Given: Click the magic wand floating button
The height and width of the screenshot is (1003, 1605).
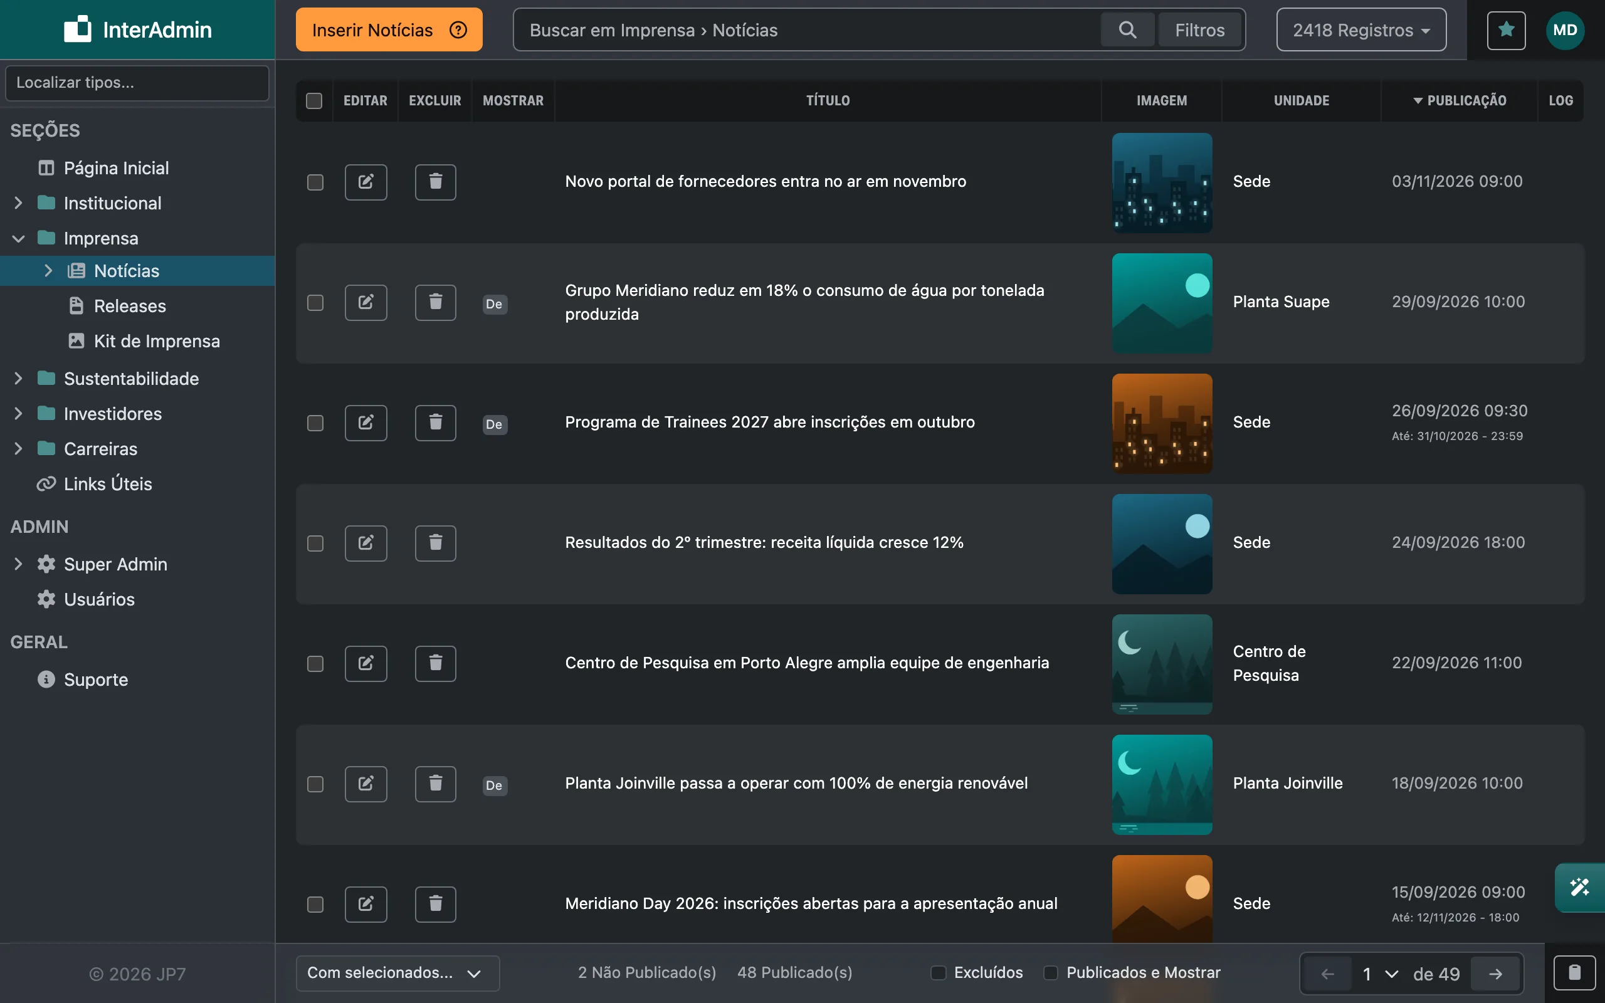Looking at the screenshot, I should (x=1579, y=888).
